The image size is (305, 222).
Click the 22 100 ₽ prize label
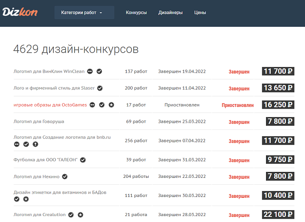(278, 214)
